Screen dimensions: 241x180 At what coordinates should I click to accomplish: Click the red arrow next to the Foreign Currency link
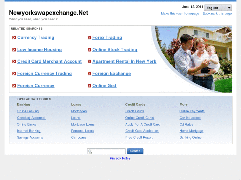tap(14, 86)
